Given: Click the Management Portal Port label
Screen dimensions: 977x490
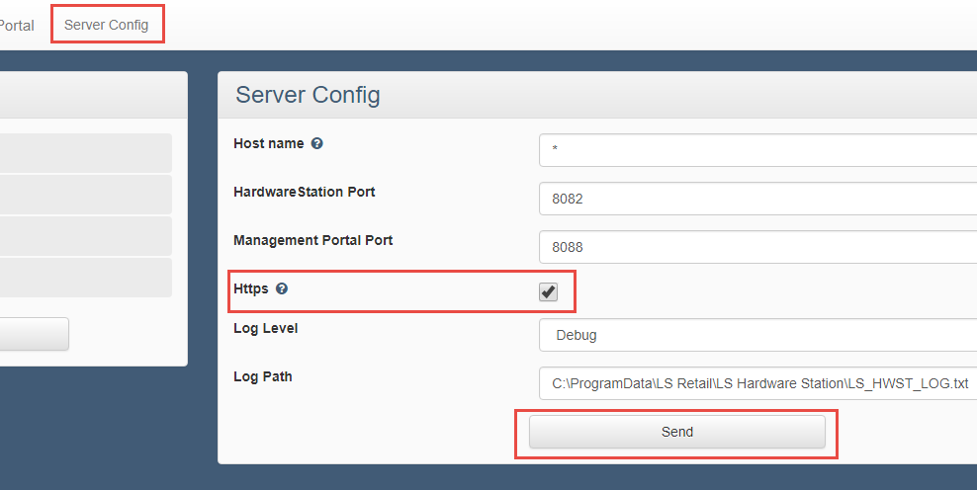Looking at the screenshot, I should coord(312,240).
